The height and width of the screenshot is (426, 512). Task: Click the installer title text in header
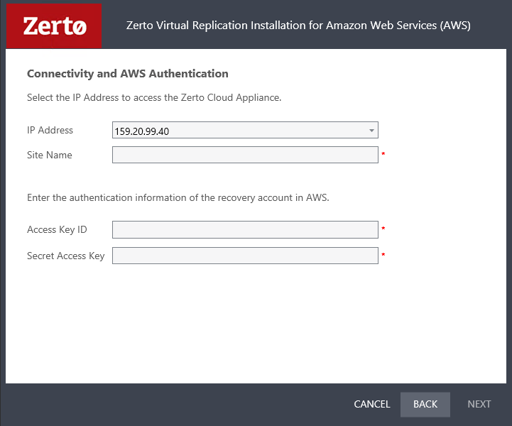click(298, 26)
